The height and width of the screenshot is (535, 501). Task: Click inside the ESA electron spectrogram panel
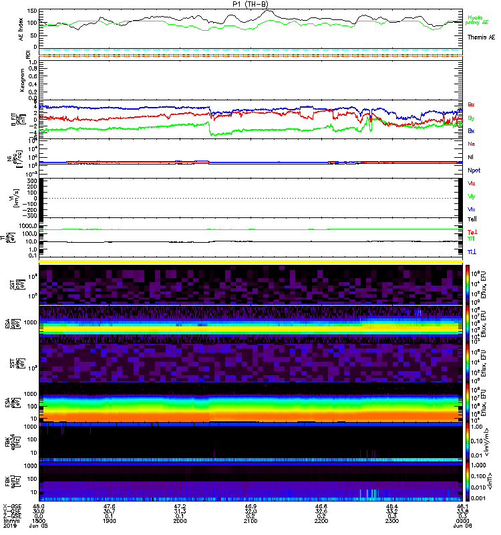click(251, 403)
